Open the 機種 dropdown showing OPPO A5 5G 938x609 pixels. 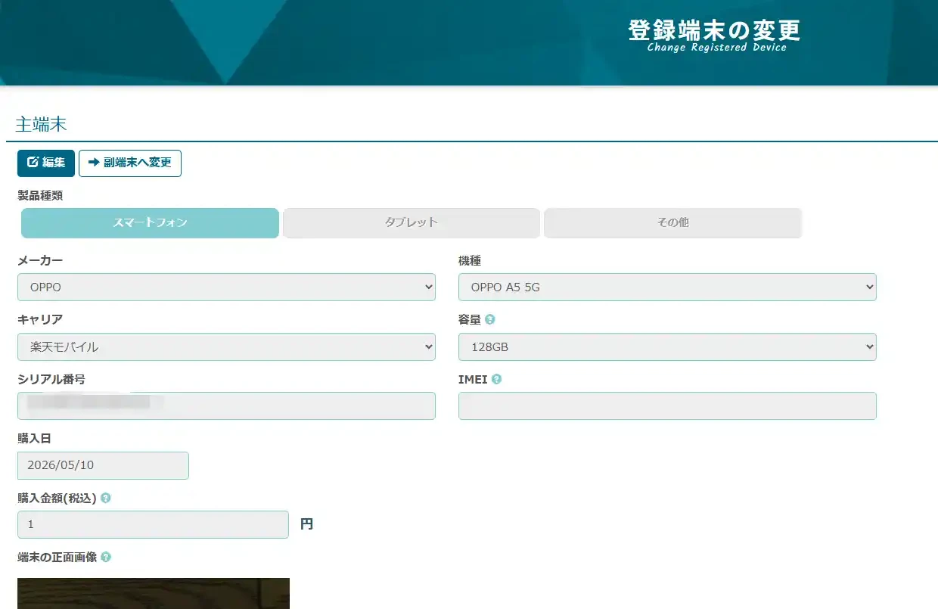click(x=667, y=287)
